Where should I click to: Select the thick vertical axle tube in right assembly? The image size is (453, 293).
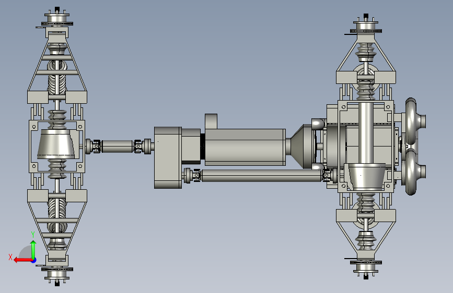tap(366, 132)
